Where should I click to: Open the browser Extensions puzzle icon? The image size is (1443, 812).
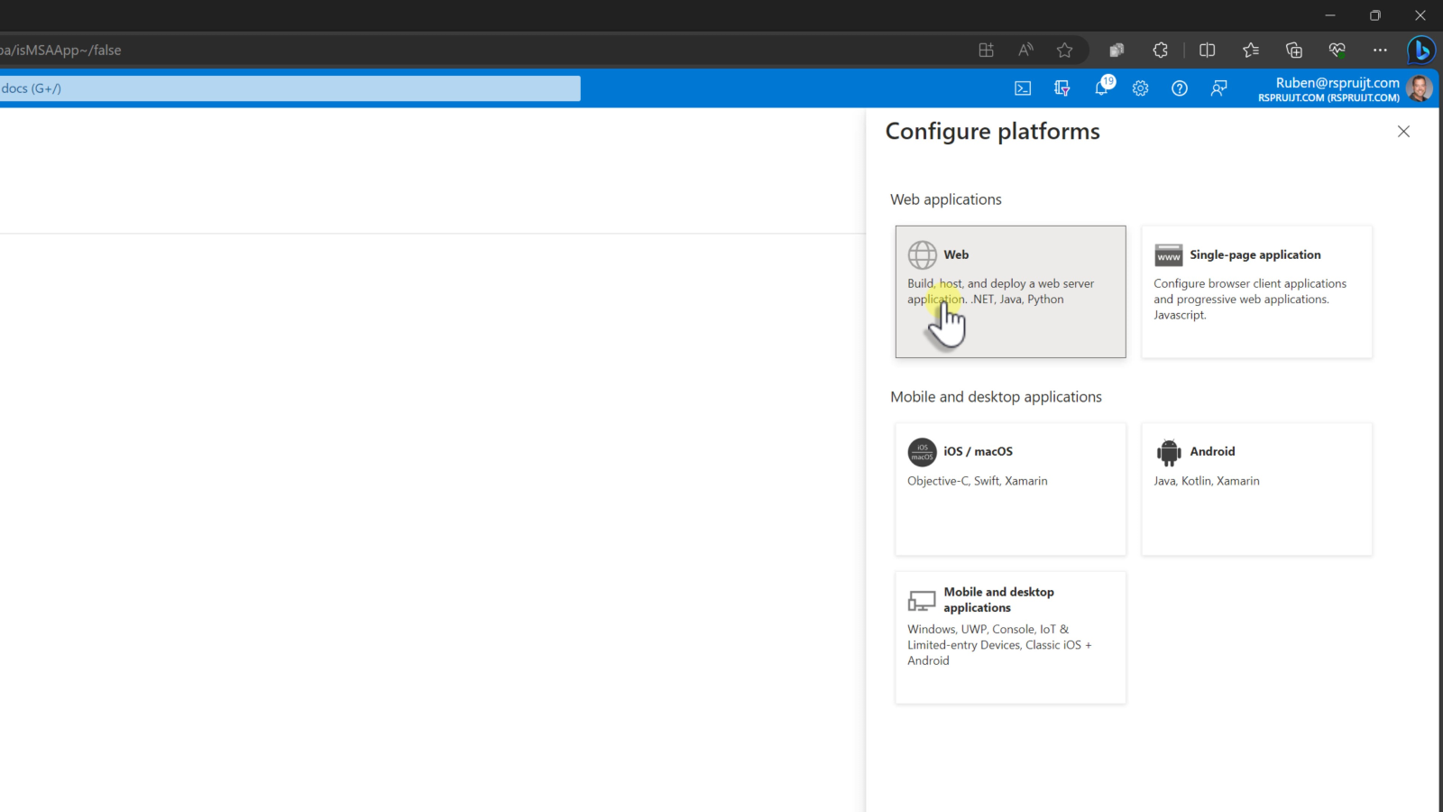1161,51
